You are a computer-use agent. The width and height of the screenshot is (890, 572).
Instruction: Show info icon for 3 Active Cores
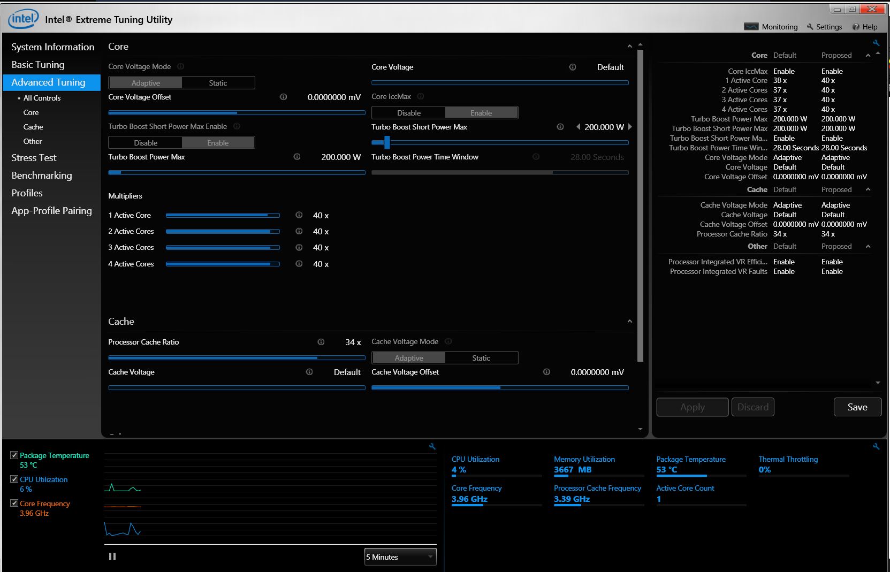pos(299,247)
